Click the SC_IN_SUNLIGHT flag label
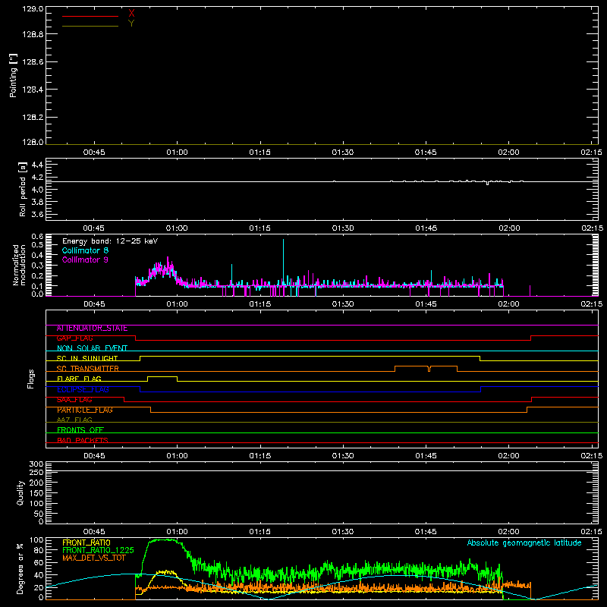Viewport: 607px width, 607px height. click(87, 358)
